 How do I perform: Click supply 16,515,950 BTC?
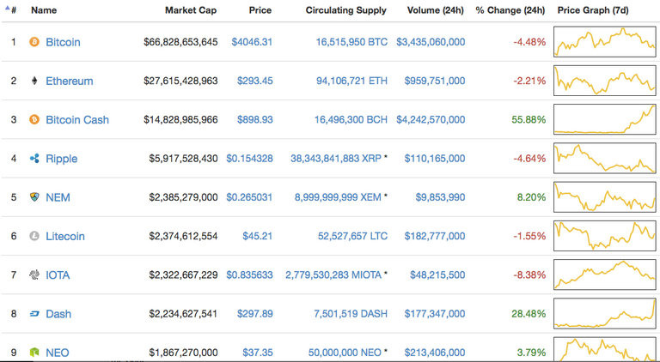tap(351, 42)
